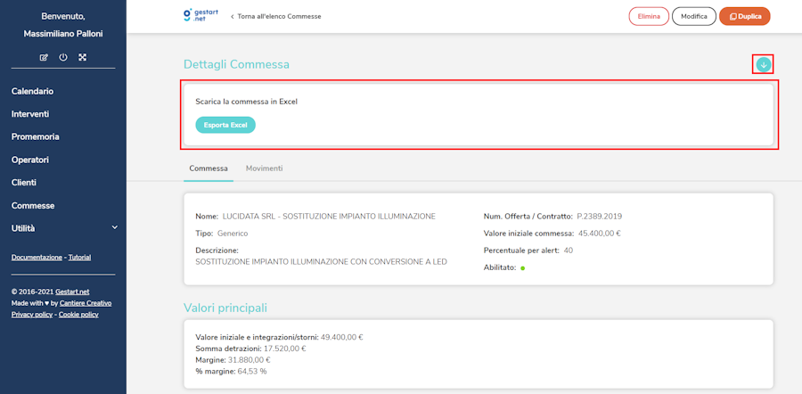
Task: Click the orange Duplica button
Action: pyautogui.click(x=745, y=16)
